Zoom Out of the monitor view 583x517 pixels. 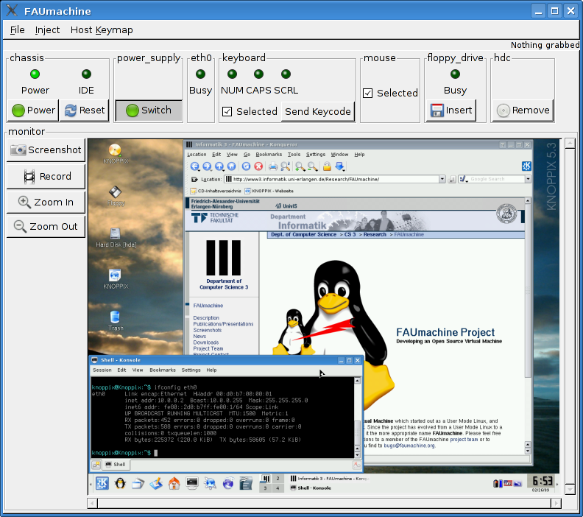click(x=46, y=226)
